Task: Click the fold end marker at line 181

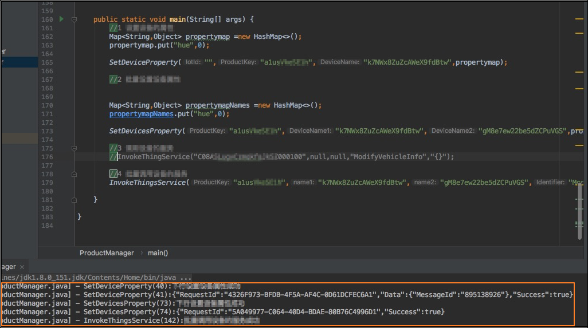Action: (74, 200)
